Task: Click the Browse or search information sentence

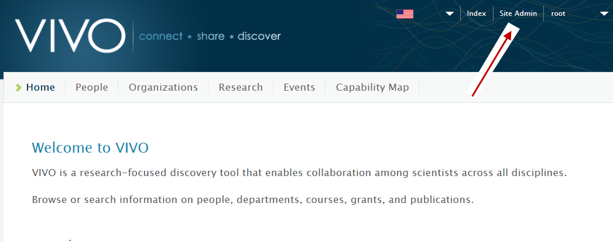Action: coord(252,200)
